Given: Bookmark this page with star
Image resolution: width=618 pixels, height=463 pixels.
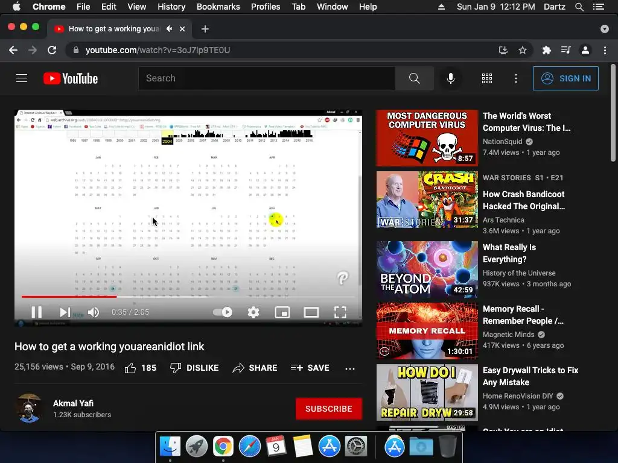Looking at the screenshot, I should [x=523, y=50].
